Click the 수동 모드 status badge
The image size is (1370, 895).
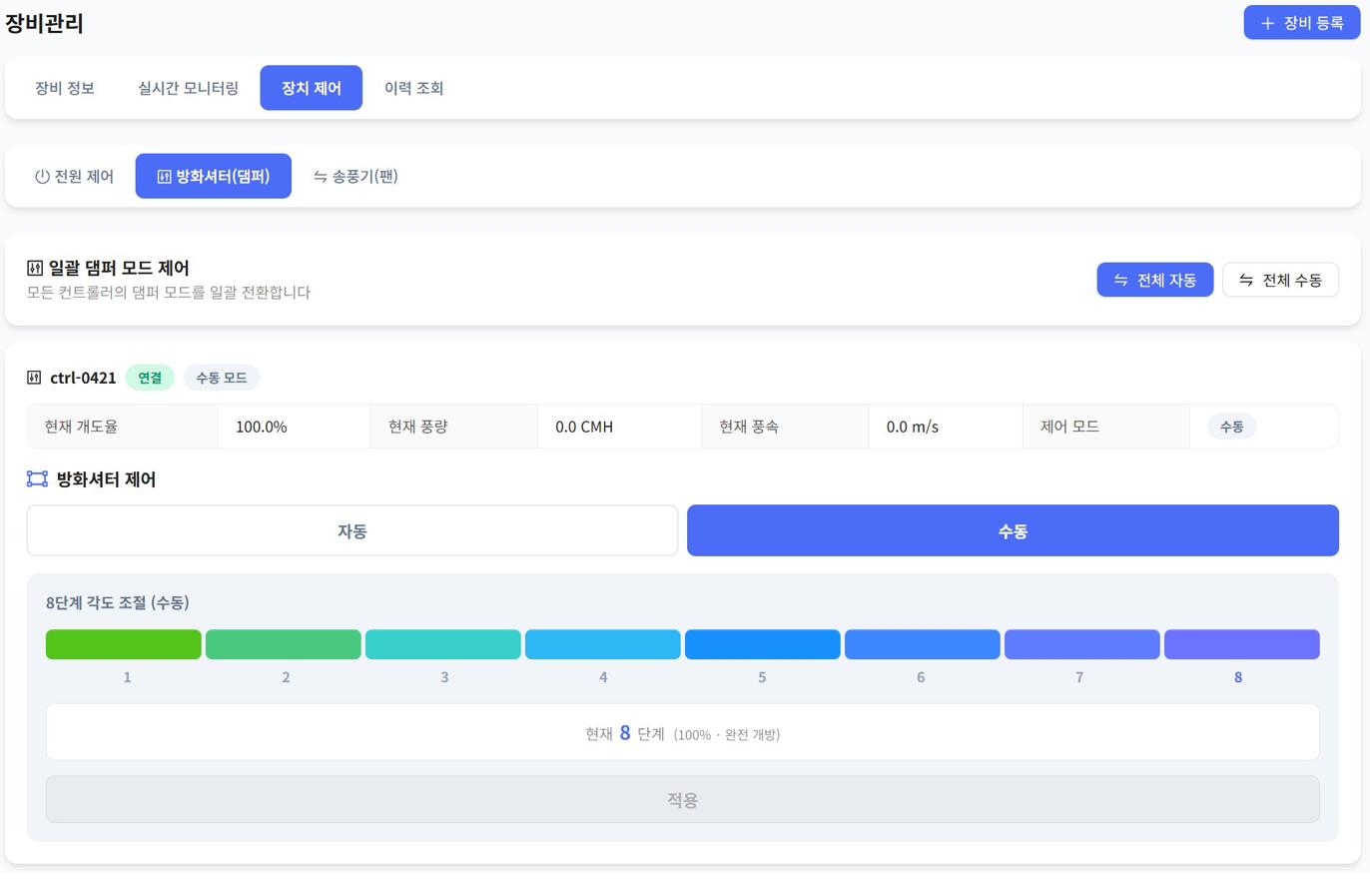tap(222, 378)
